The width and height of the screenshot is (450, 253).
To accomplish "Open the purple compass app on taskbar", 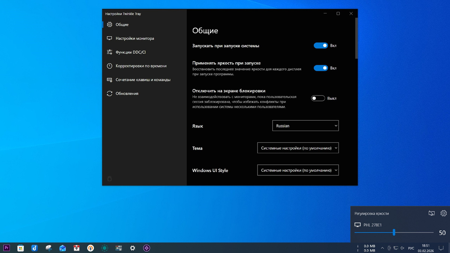I will pos(147,248).
